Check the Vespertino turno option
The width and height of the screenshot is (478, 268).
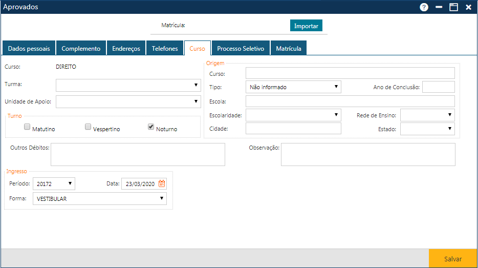(x=89, y=127)
